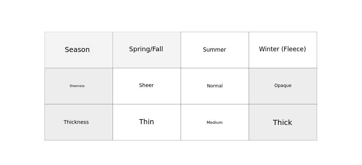Image resolution: width=362 pixels, height=165 pixels.
Task: Click the Summer column header
Action: click(215, 50)
